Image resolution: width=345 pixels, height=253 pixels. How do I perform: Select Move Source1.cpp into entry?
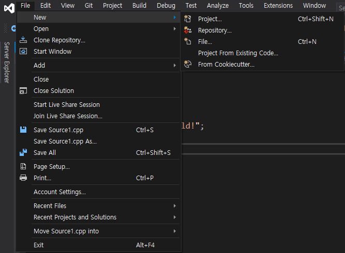click(x=99, y=231)
